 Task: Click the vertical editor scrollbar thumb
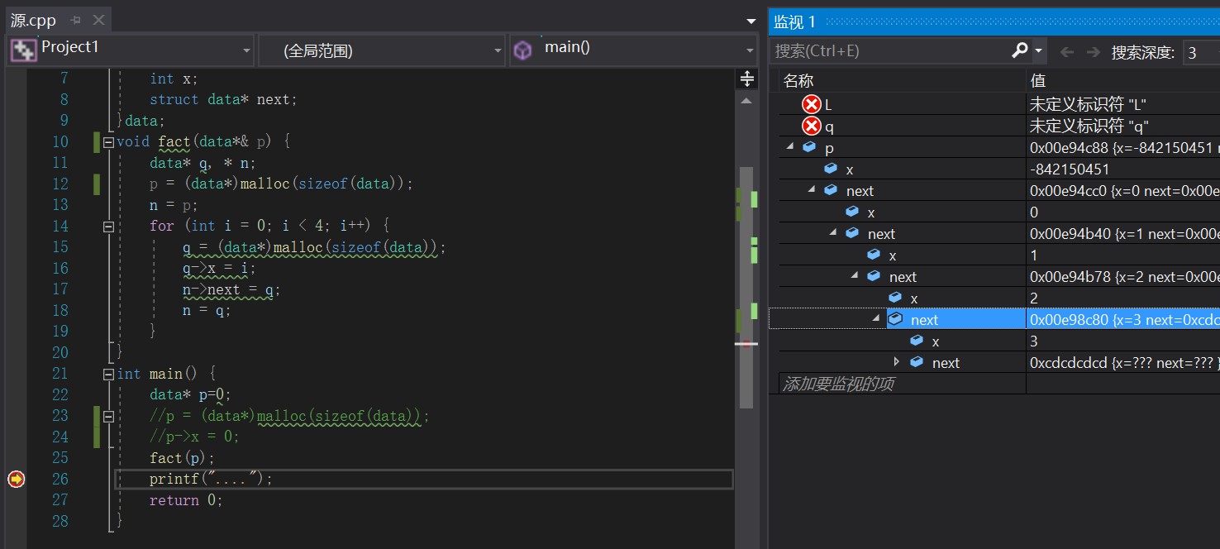point(746,288)
